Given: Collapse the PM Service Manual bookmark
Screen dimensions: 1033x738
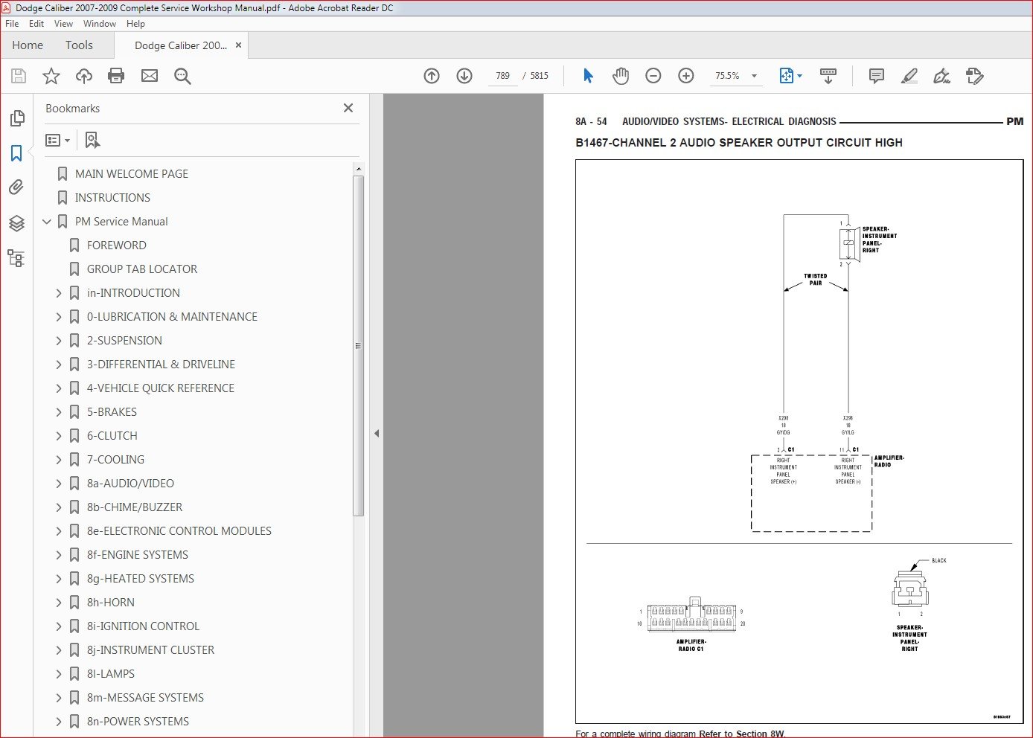Looking at the screenshot, I should (x=47, y=222).
